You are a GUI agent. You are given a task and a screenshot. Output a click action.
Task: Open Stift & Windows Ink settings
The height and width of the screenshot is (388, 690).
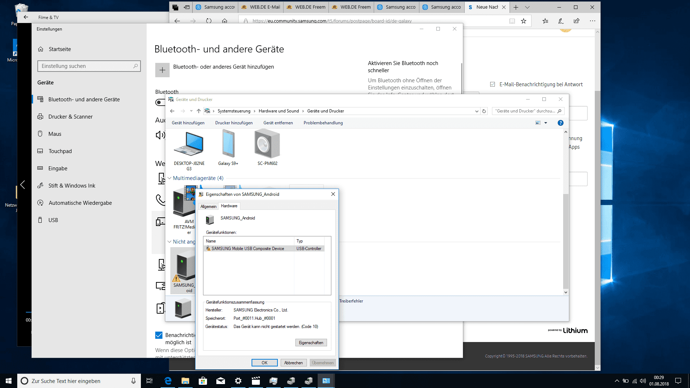pyautogui.click(x=72, y=186)
